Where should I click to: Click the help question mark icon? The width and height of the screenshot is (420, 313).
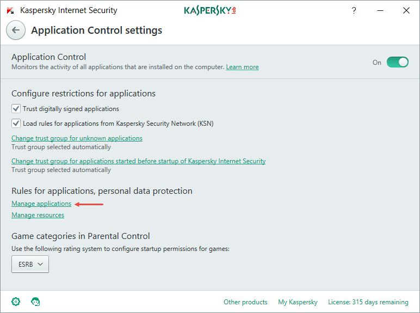354,10
